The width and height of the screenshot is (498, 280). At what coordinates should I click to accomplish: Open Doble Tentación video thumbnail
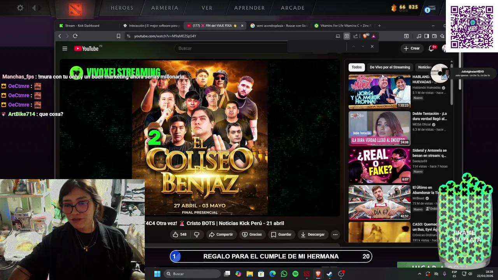pyautogui.click(x=379, y=128)
